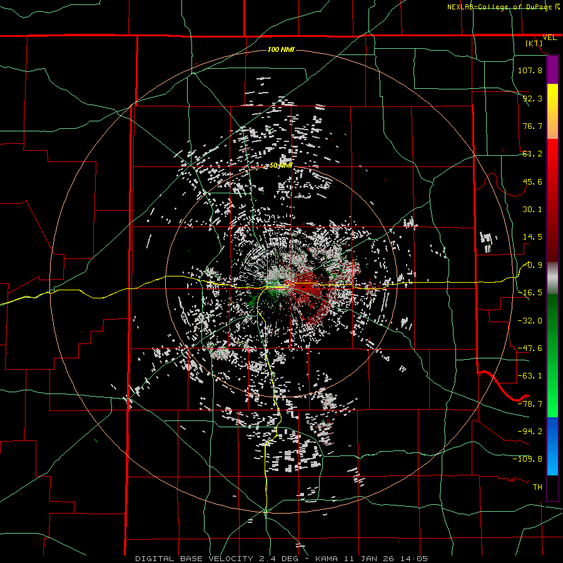
Task: Pick the blue segment of velocity color bar
Action: [x=552, y=446]
